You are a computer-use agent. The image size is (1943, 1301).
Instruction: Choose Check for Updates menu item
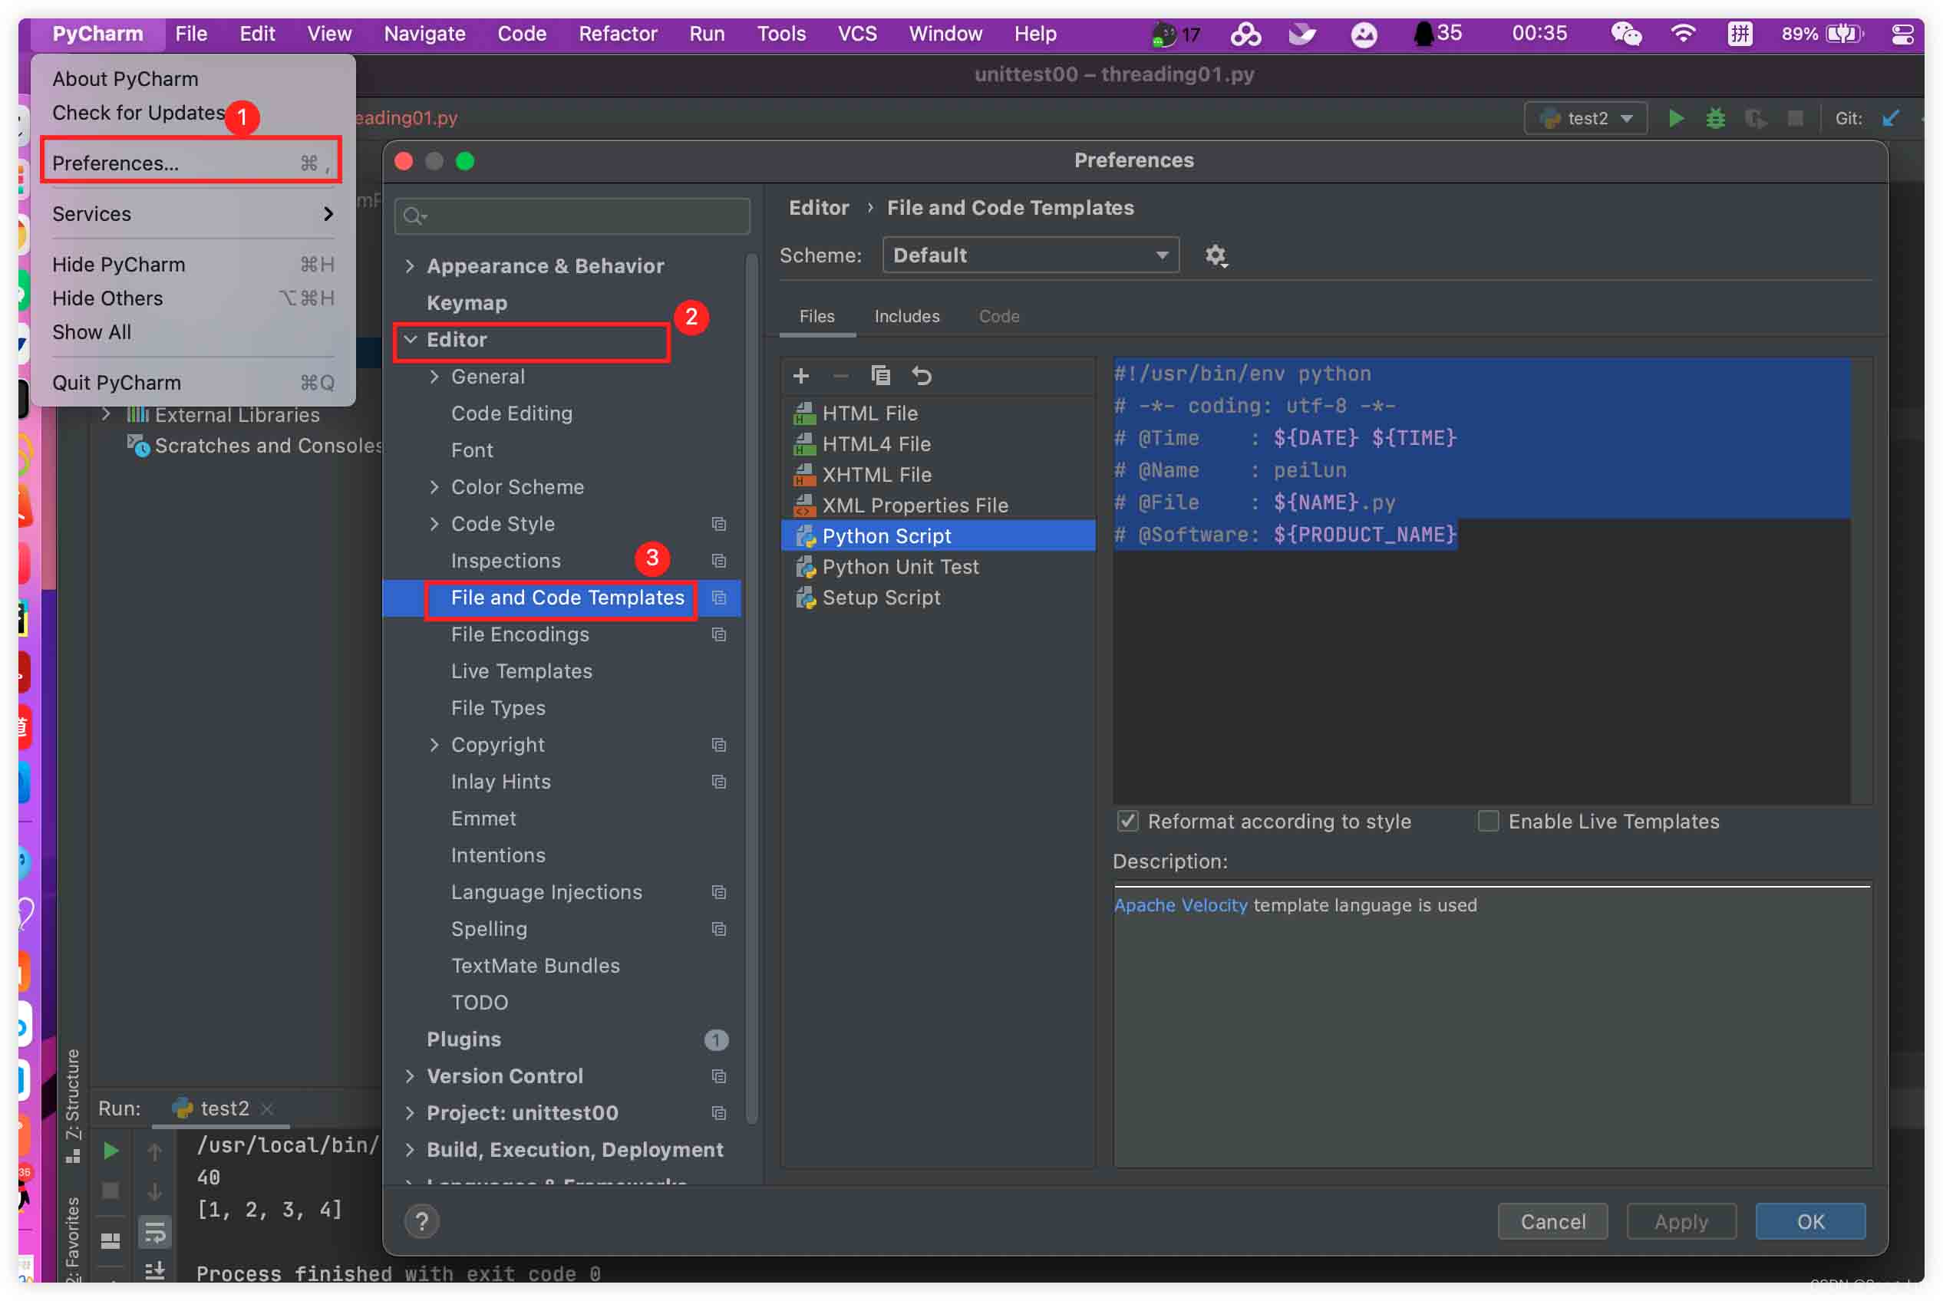click(193, 112)
